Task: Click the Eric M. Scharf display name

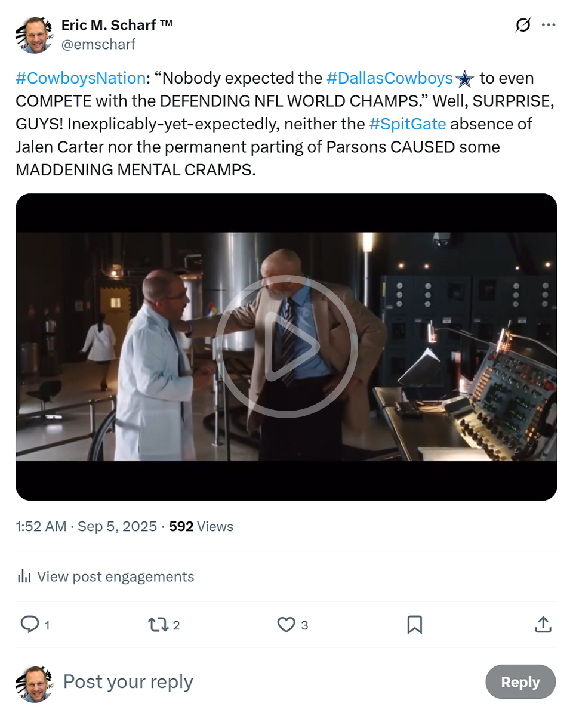Action: point(117,25)
